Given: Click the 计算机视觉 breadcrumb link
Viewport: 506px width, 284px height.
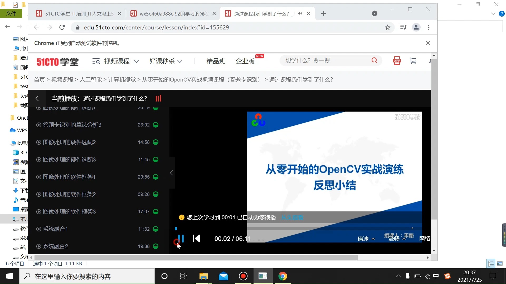Looking at the screenshot, I should (122, 80).
